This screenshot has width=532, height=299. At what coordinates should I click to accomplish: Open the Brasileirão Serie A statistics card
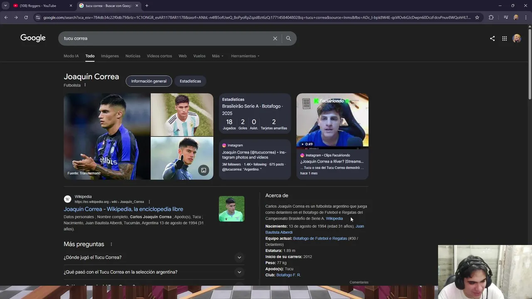255,113
